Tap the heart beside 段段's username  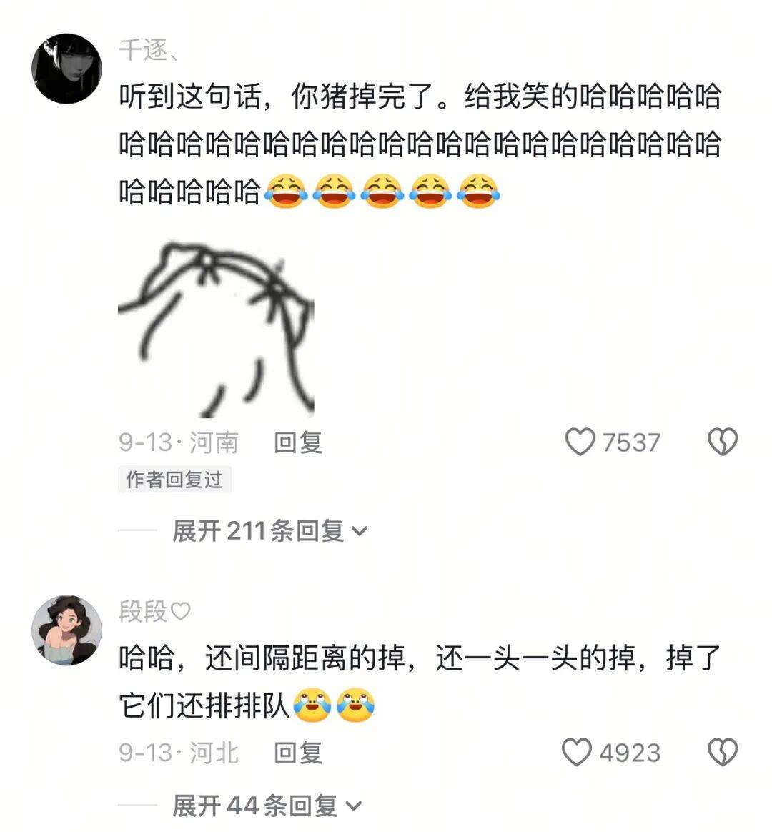(x=180, y=611)
